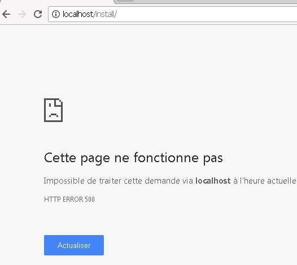297x265 pixels.
Task: Click the 'localhost' host part in the address bar
Action: [x=78, y=14]
